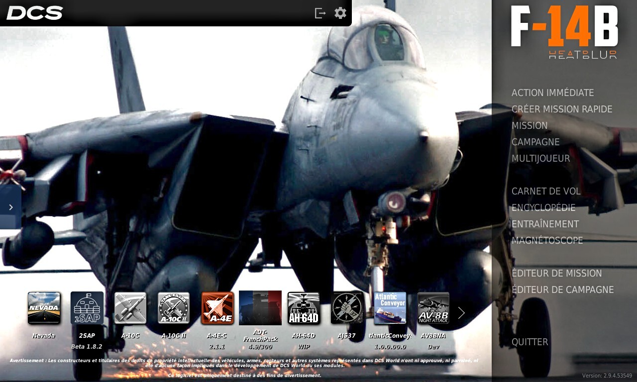Open CARNET DE VOL
This screenshot has width=637, height=382.
point(546,191)
